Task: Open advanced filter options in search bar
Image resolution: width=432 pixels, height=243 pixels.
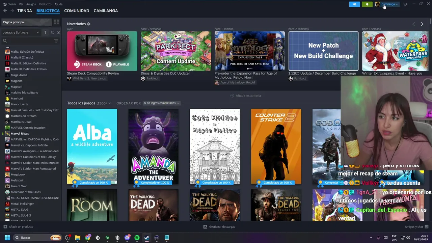Action: [56, 41]
